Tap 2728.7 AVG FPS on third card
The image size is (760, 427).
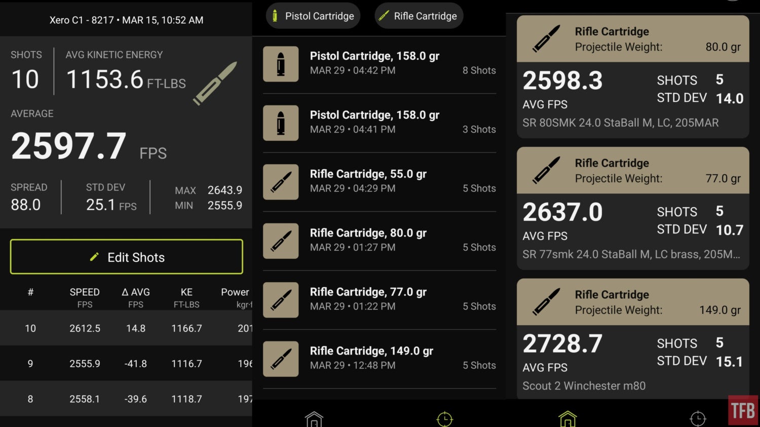tap(562, 344)
